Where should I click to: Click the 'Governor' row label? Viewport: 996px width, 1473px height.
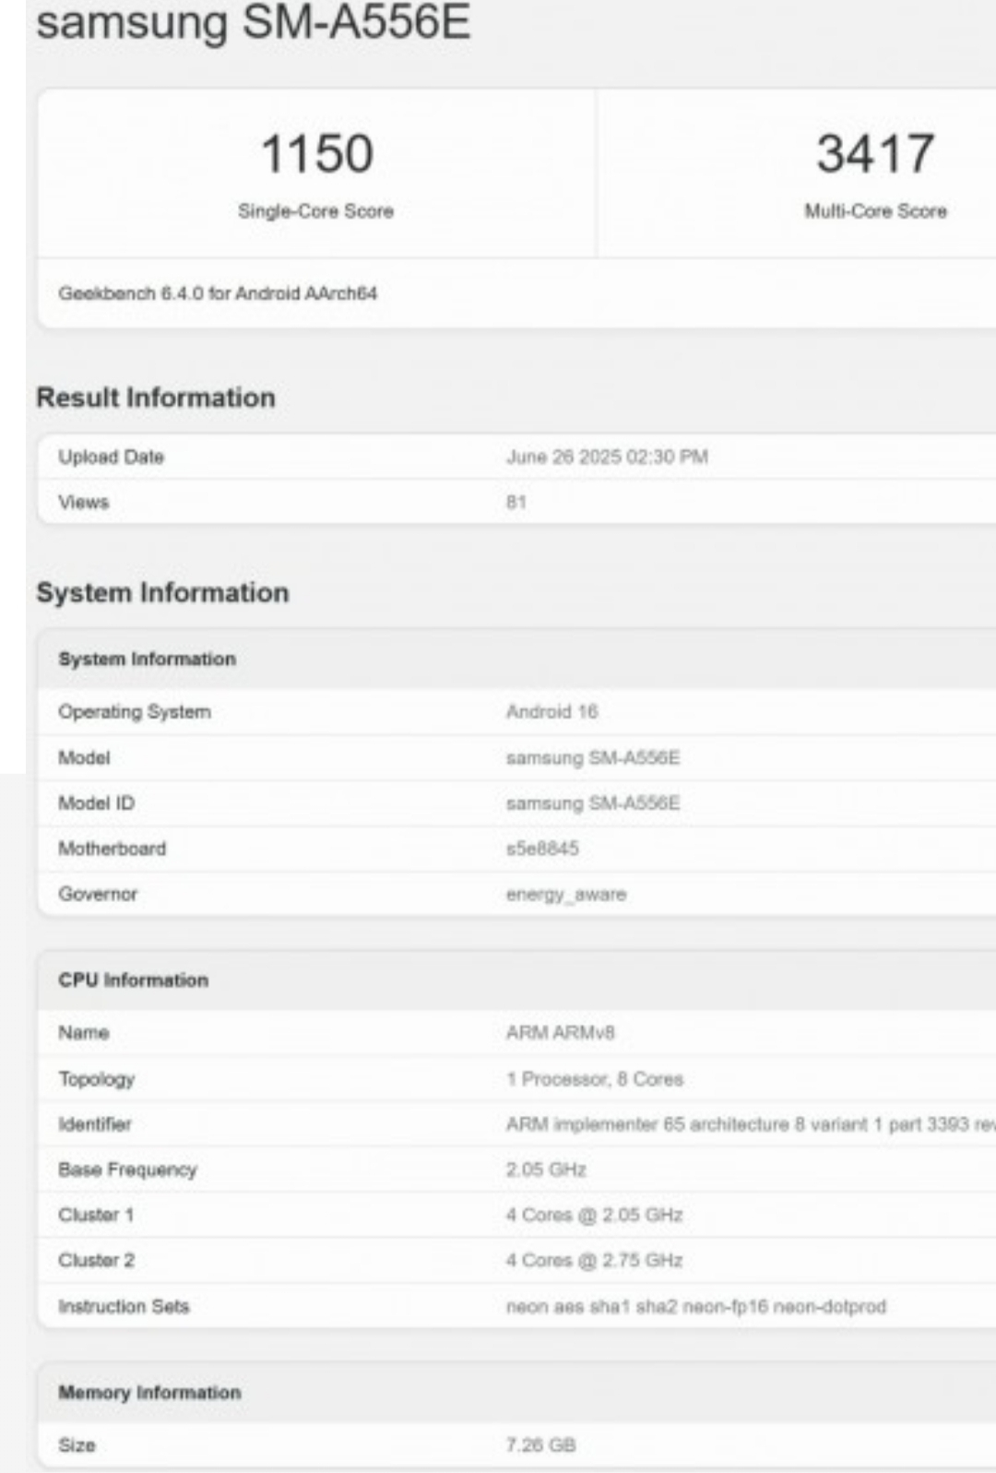98,894
